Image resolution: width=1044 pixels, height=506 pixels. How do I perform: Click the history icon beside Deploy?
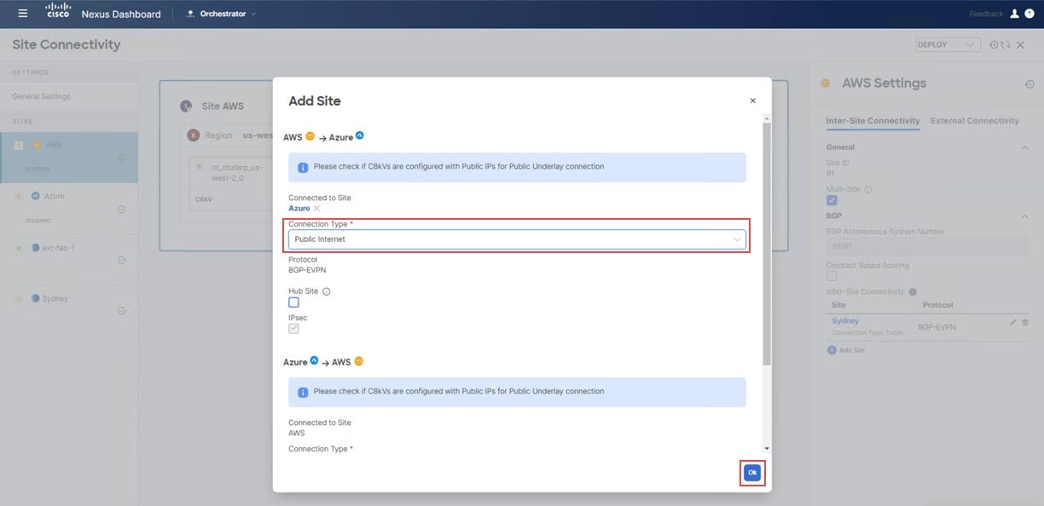click(x=994, y=44)
